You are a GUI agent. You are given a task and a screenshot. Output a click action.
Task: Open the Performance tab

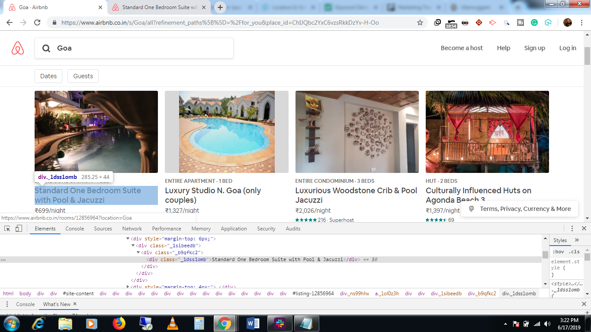pyautogui.click(x=167, y=229)
